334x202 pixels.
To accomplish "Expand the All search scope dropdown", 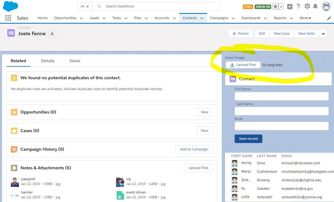I will click(x=84, y=7).
